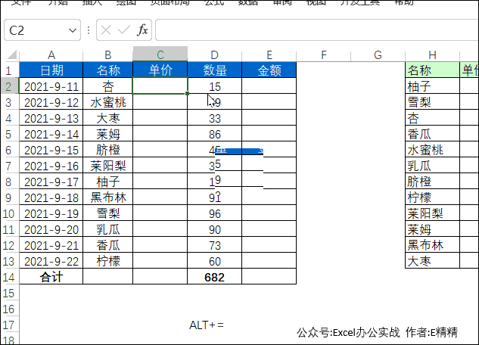The height and width of the screenshot is (345, 479).
Task: Click the Insert Function fx icon
Action: pos(143,30)
